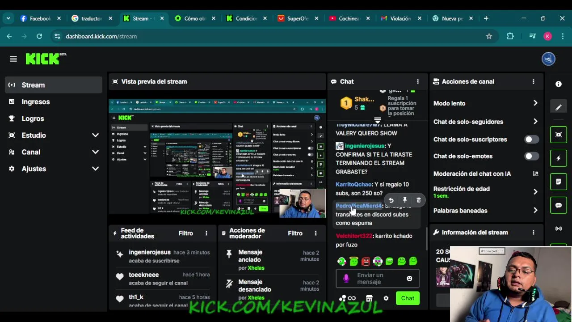Screen dimensions: 572x322
Task: Open the browser extensions puzzle icon
Action: 510,36
